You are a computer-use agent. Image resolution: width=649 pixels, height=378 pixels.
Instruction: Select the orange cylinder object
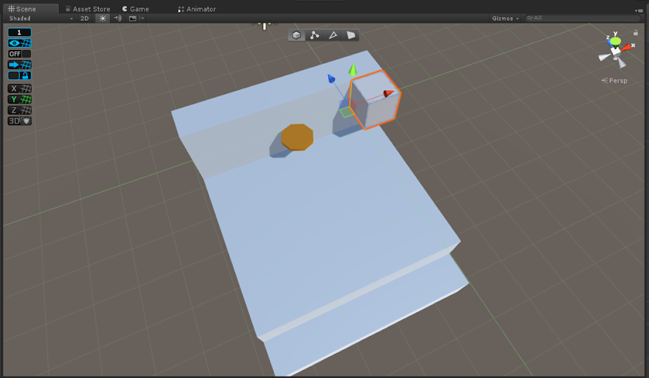pos(297,137)
